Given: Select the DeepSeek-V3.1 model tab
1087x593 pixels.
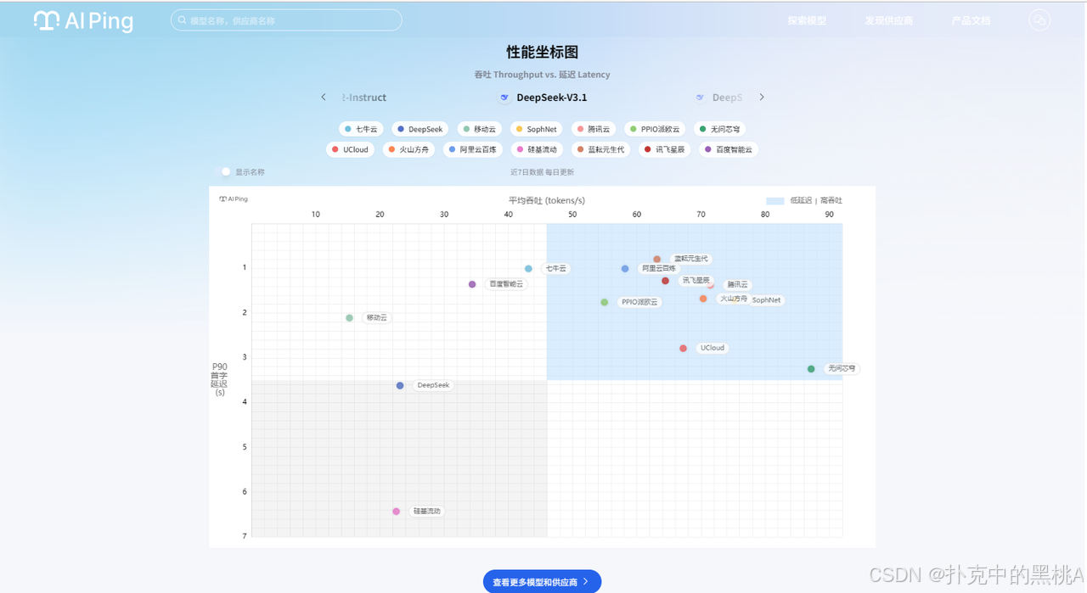Looking at the screenshot, I should tap(543, 98).
